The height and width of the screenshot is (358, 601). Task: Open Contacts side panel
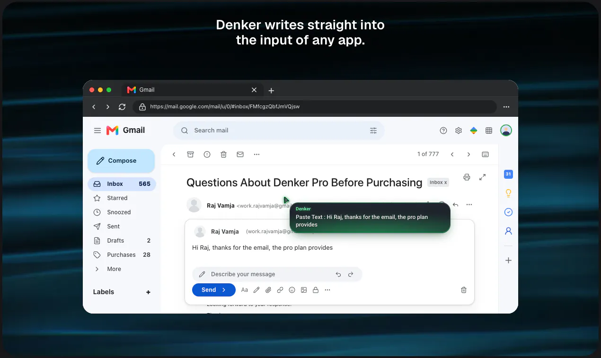pos(508,231)
